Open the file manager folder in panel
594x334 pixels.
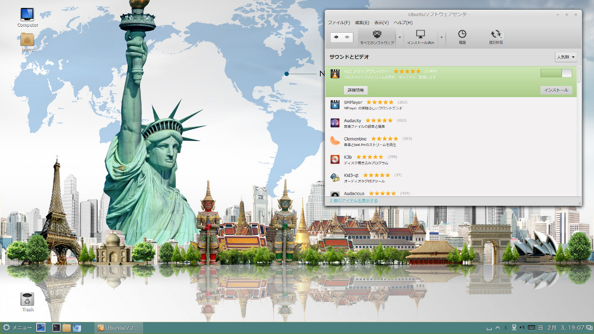point(66,328)
